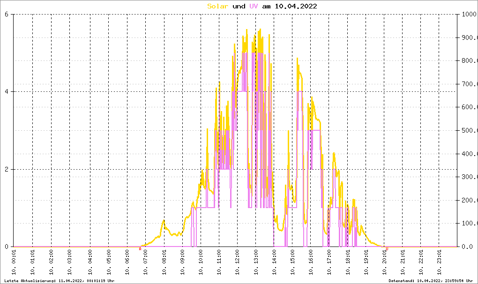Click the time label '10. 19:01'
The image size is (478, 284).
[x=366, y=262]
